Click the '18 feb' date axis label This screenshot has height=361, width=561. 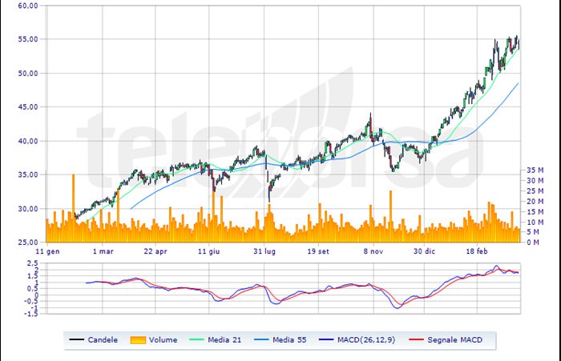point(478,251)
